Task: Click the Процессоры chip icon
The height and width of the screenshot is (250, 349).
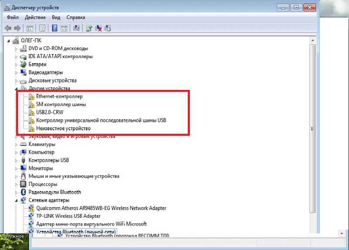Action: [23, 184]
